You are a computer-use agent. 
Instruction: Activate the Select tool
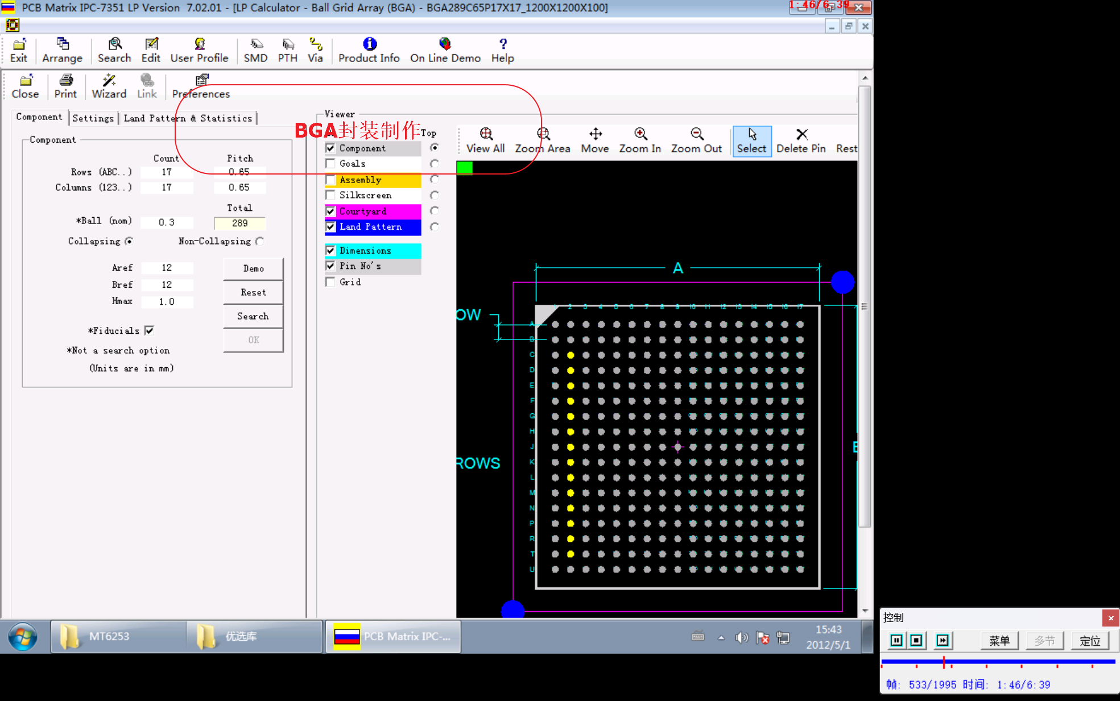(x=752, y=140)
